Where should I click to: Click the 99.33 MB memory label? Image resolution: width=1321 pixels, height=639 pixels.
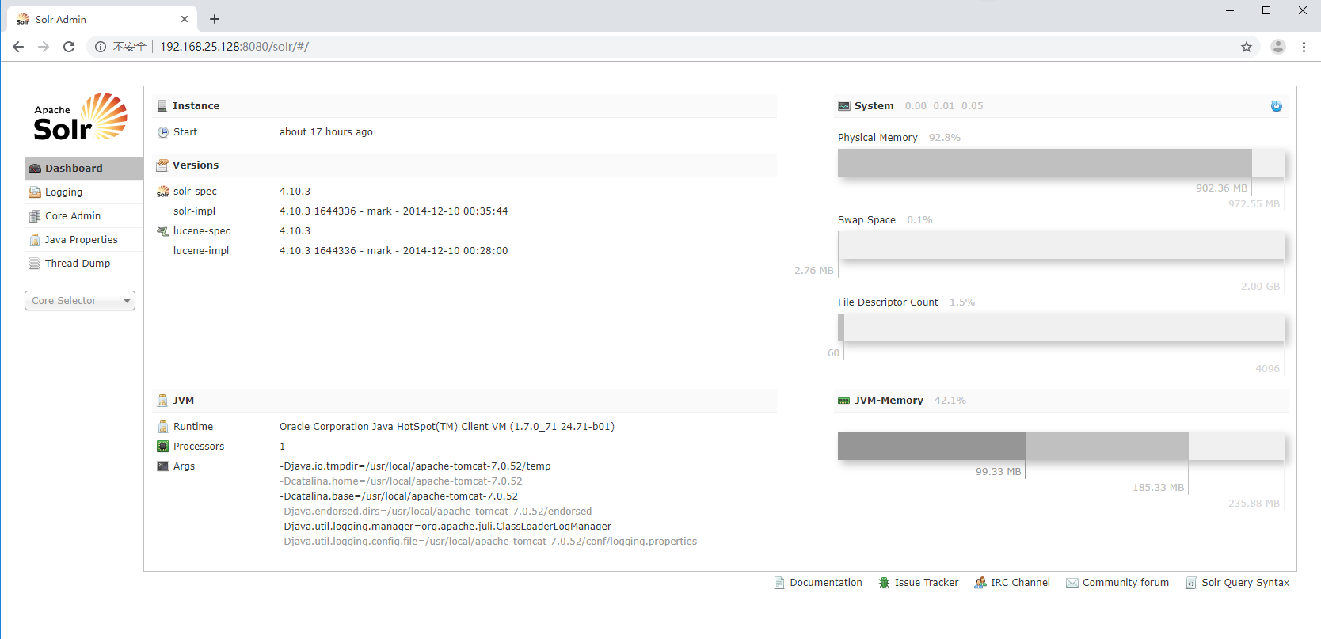pos(998,472)
